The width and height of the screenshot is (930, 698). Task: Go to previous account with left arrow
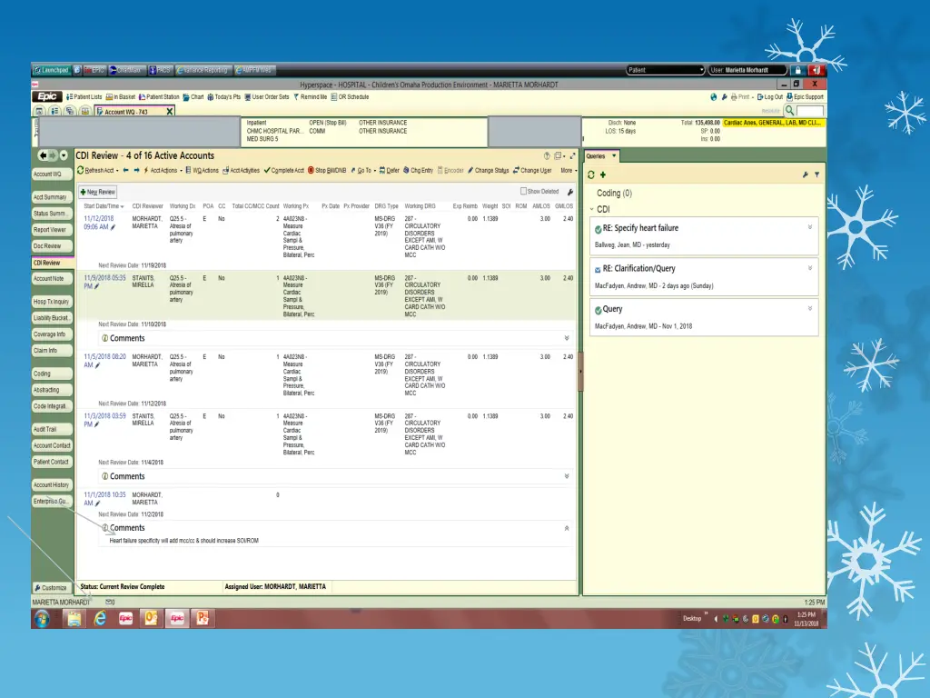tap(125, 170)
